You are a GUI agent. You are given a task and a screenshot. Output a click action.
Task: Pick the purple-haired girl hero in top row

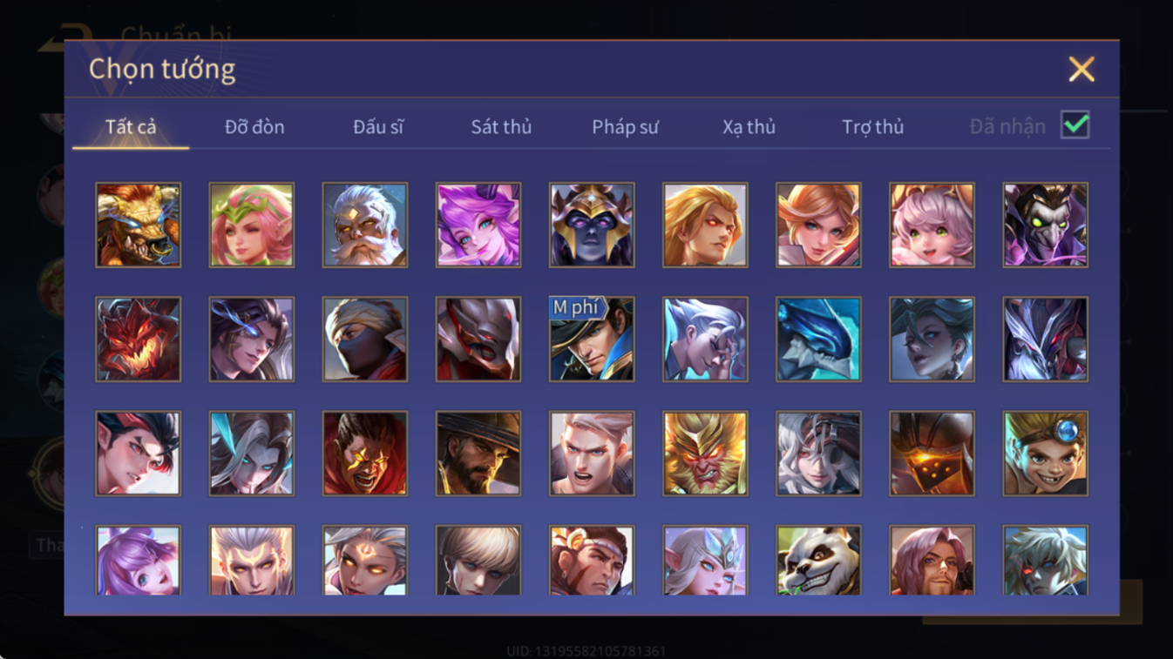(478, 225)
